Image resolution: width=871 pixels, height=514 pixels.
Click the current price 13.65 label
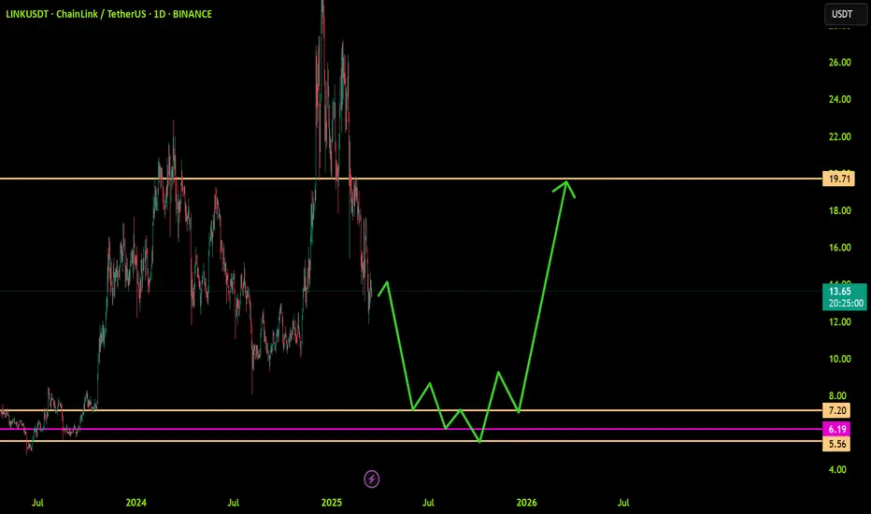[x=844, y=297]
